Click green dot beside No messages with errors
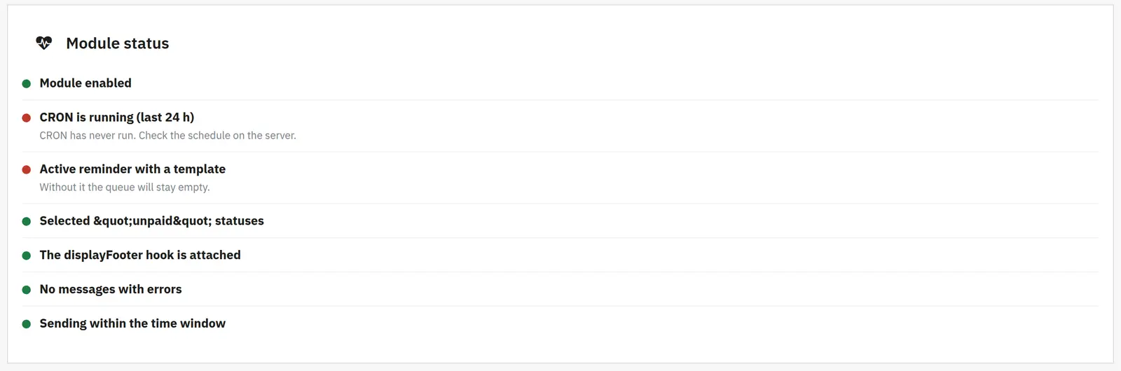This screenshot has height=371, width=1121. click(x=27, y=290)
